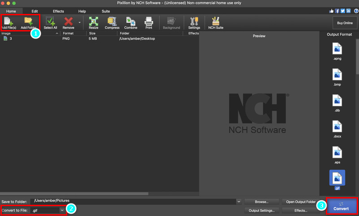This screenshot has height=216, width=359.
Task: Switch to the Effects tab
Action: coord(58,11)
